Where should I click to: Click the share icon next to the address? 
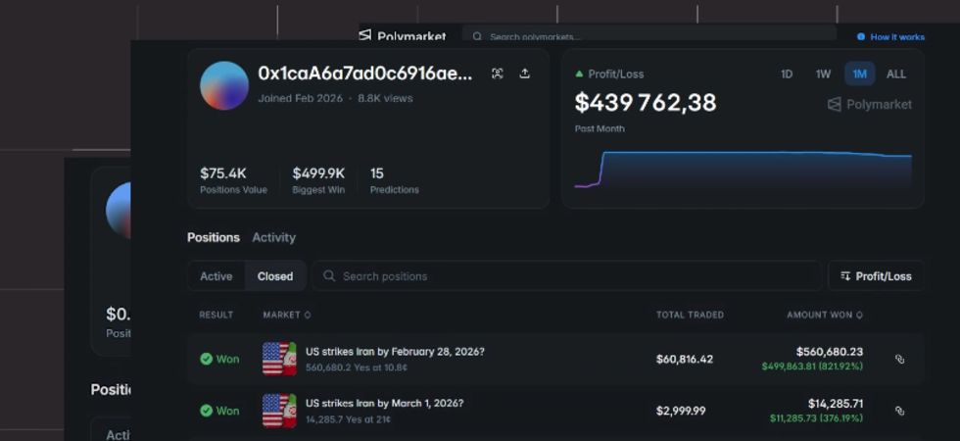(x=525, y=73)
